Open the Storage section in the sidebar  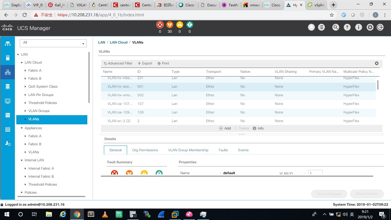(x=8, y=115)
